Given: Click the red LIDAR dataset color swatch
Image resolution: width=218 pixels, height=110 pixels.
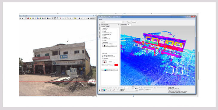Looking at the screenshot, I should coord(116,65).
